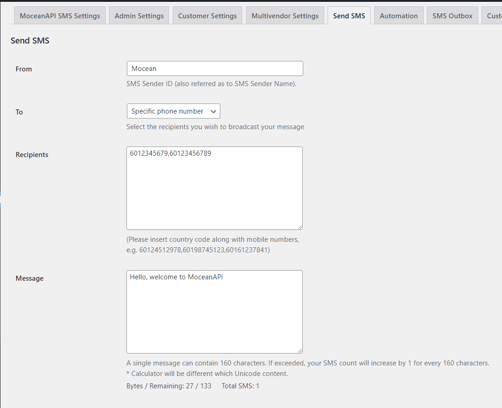View the SMS Outbox tab
This screenshot has width=502, height=408.
tap(452, 15)
